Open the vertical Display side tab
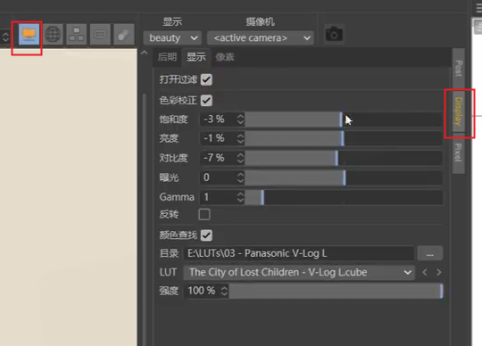 point(458,111)
